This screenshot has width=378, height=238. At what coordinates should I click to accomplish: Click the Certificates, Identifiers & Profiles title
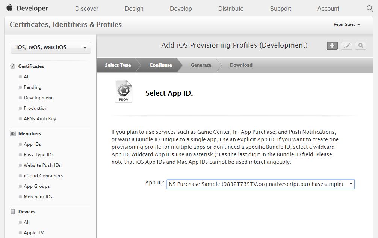pos(66,25)
